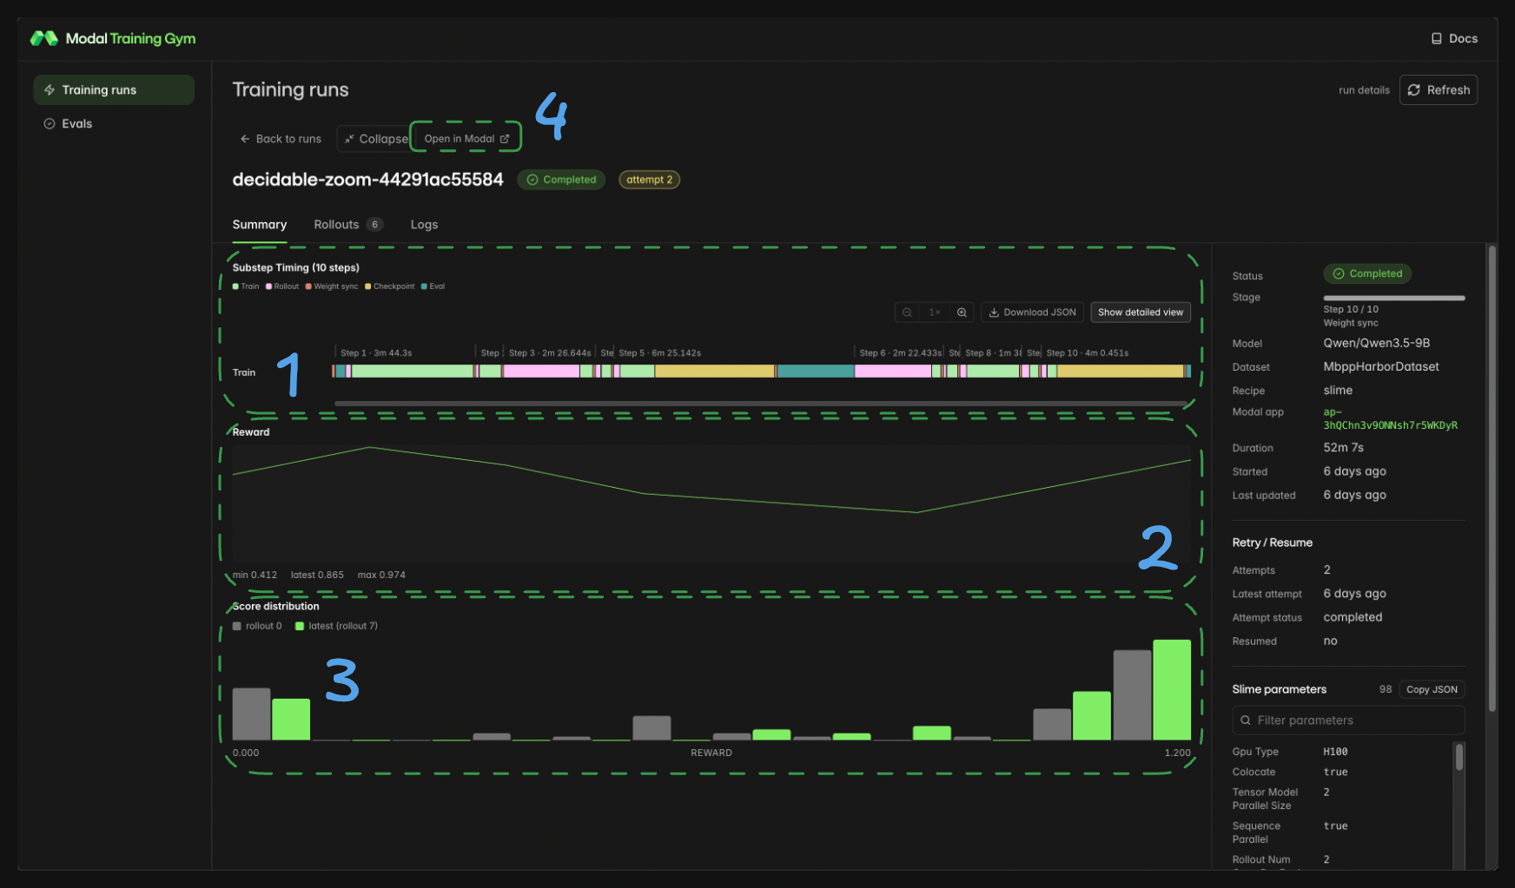Click the model name Qwen/Qwen3.5-9B
The width and height of the screenshot is (1515, 888).
pos(1377,343)
